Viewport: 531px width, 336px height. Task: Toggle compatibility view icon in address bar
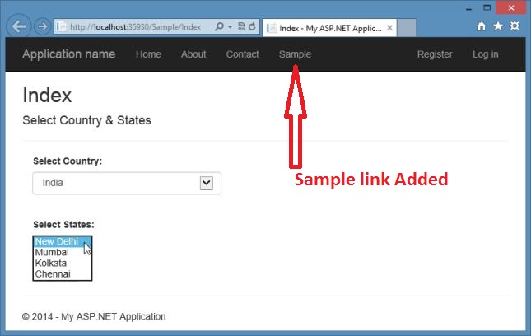point(241,26)
